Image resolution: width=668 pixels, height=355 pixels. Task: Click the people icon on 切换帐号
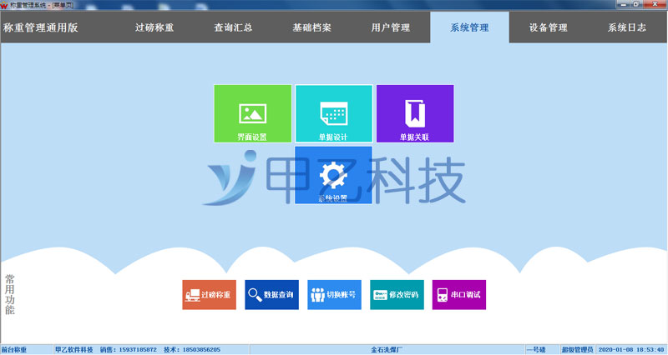tap(317, 295)
